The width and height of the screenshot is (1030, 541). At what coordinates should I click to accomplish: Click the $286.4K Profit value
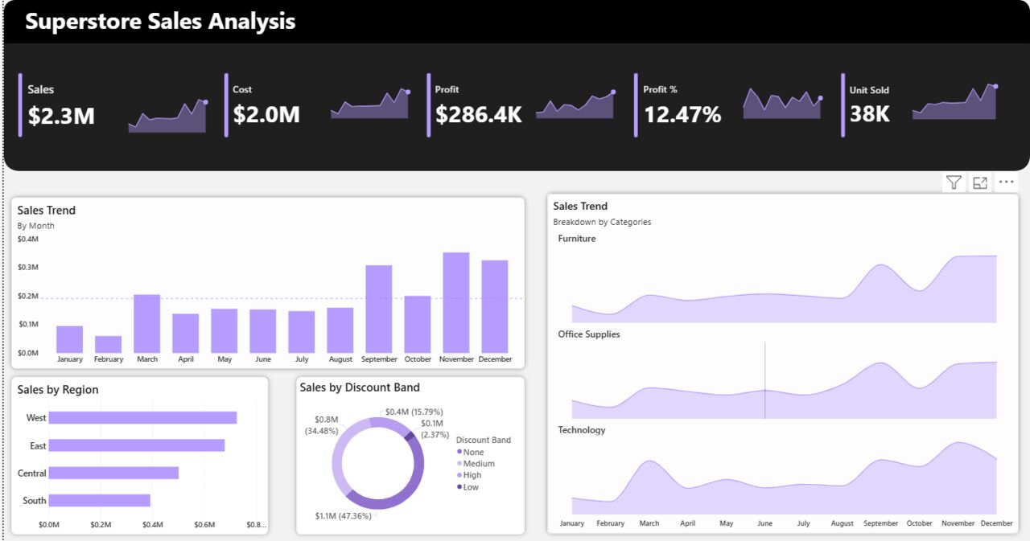coord(479,114)
